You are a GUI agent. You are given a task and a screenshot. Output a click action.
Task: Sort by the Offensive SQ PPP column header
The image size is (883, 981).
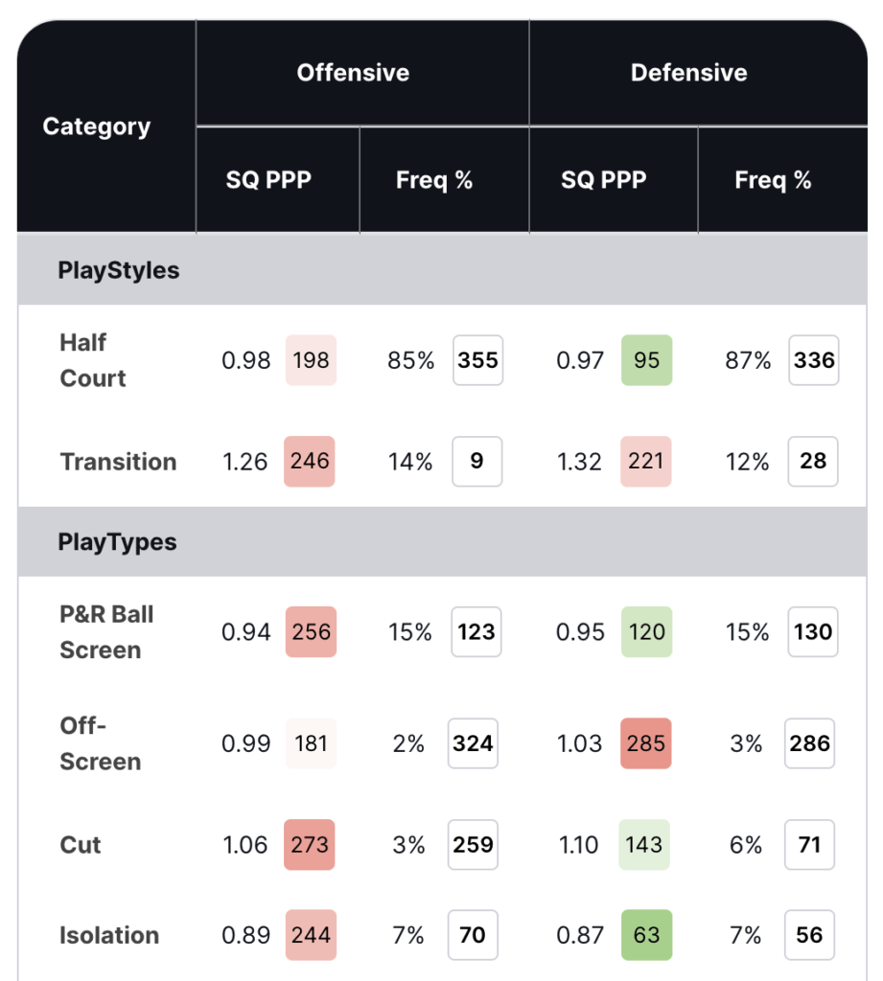(268, 180)
